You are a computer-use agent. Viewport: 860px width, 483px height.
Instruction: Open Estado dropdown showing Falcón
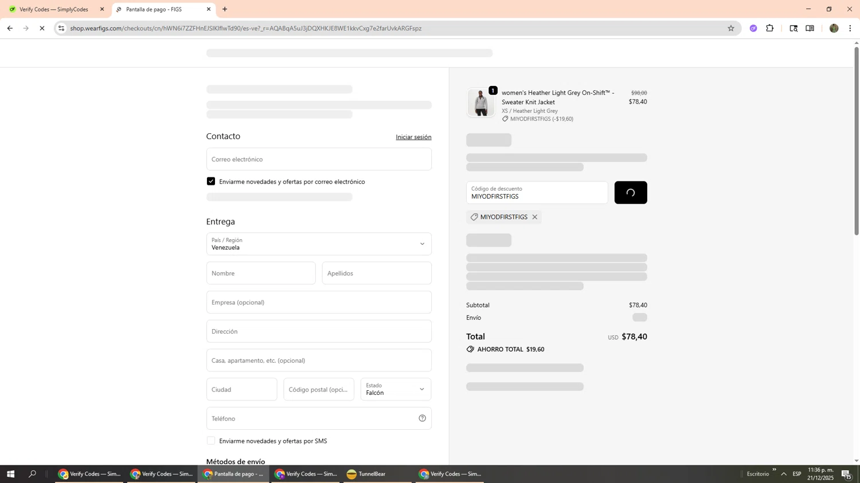[396, 389]
